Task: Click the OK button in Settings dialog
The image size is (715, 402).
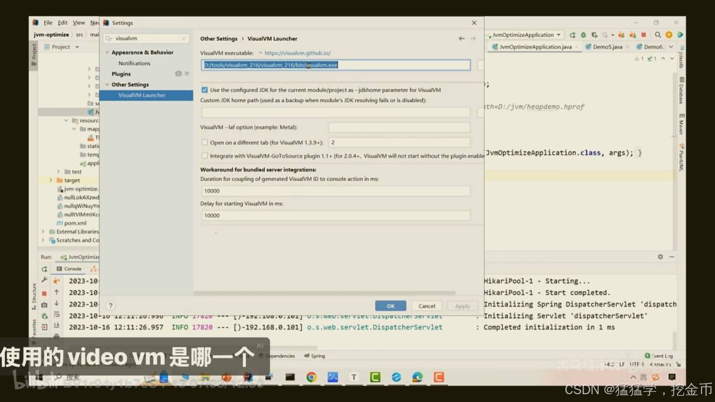Action: coord(390,305)
